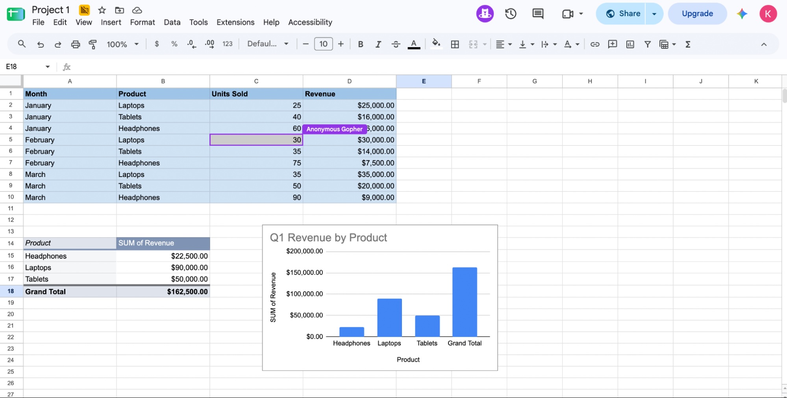Click the search magnifier in the toolbar

[22, 44]
